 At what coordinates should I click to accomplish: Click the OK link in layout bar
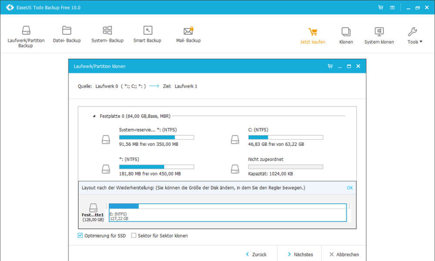pyautogui.click(x=350, y=188)
